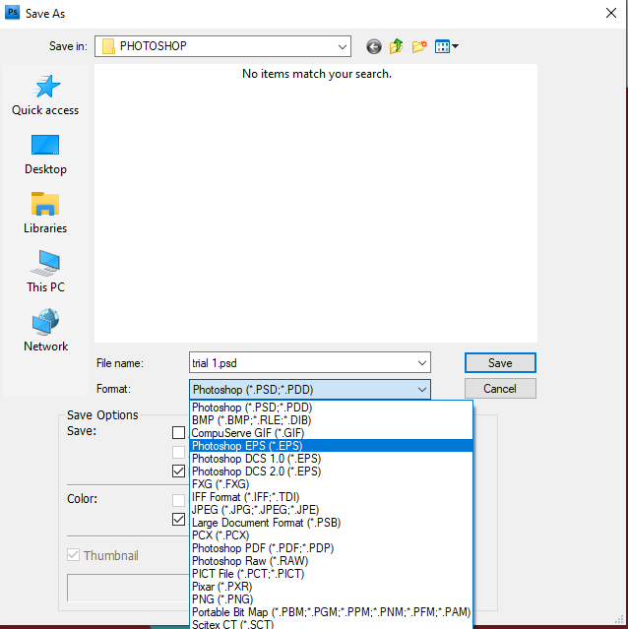
Task: Open Libraries in the sidebar
Action: 45,214
